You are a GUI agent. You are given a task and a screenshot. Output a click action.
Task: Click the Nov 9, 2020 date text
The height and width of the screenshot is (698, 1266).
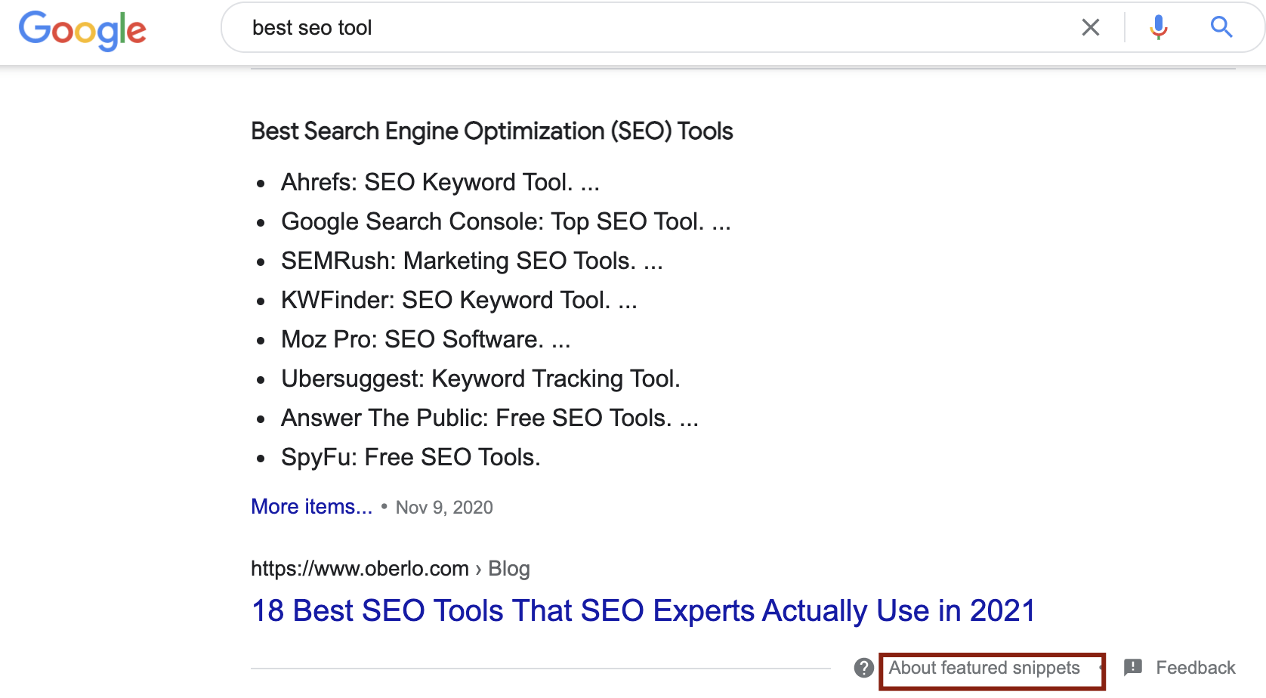pyautogui.click(x=444, y=507)
